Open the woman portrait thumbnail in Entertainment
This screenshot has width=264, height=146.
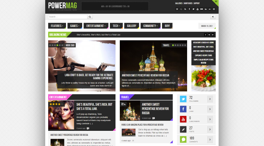61,115
